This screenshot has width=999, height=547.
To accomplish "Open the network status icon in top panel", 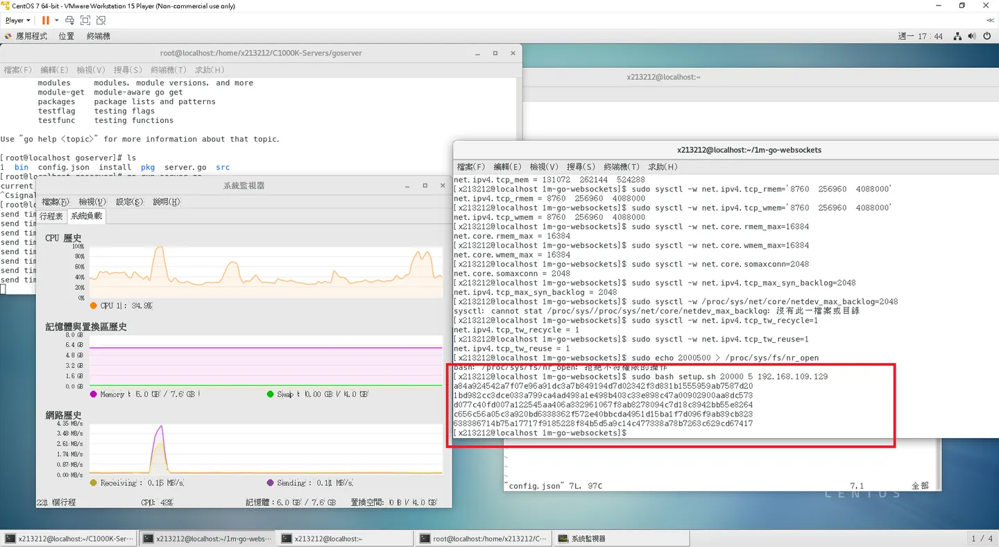I will coord(957,36).
